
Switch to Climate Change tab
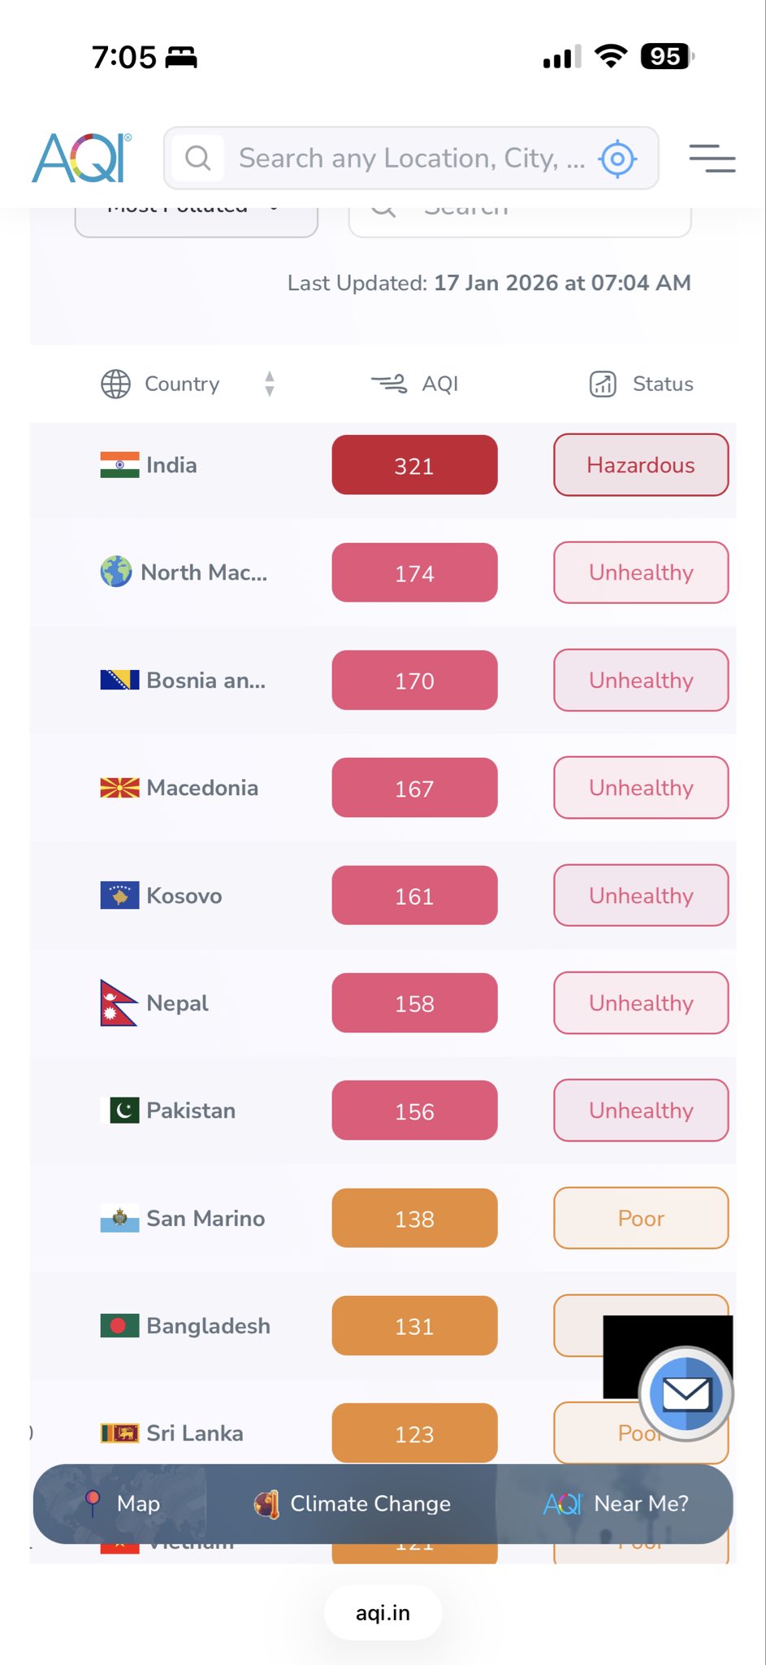point(352,1504)
